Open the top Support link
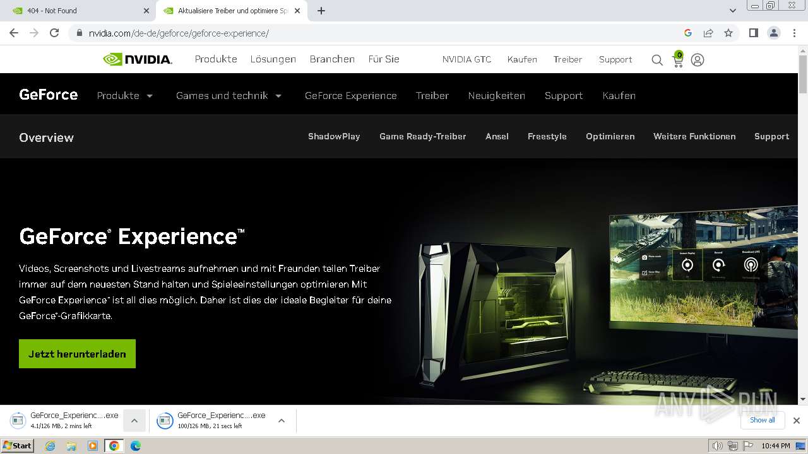This screenshot has height=454, width=808. pyautogui.click(x=615, y=59)
